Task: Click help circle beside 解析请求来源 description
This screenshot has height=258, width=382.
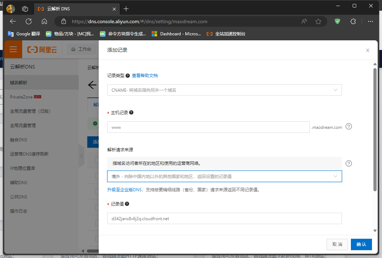Action: pos(349,163)
